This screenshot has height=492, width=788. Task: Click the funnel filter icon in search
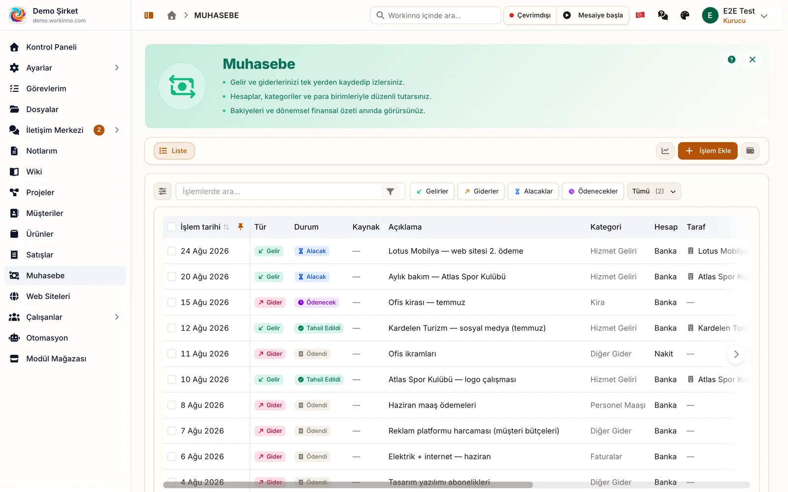point(390,191)
